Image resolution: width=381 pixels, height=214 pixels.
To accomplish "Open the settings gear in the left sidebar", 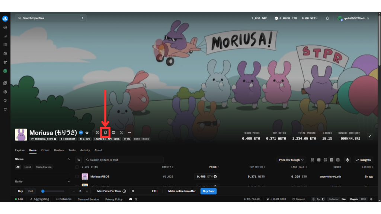I will click(x=5, y=92).
